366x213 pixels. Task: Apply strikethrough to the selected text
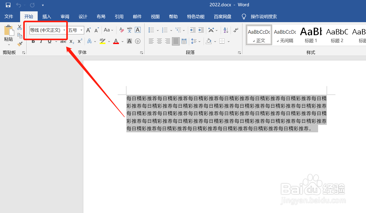[x=63, y=41]
